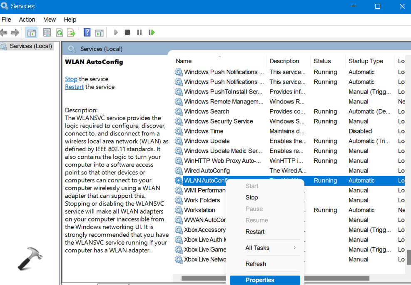
Task: Select Restart from the context menu
Action: (255, 232)
